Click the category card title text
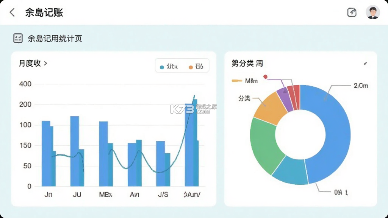The image size is (388, 218). tap(247, 64)
